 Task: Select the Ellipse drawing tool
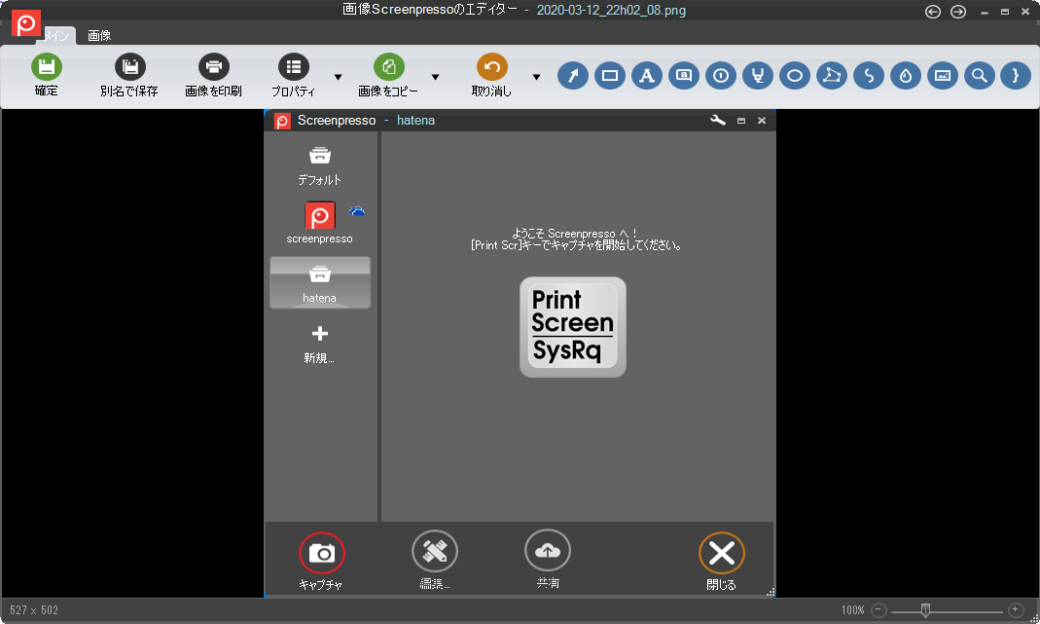[x=795, y=76]
